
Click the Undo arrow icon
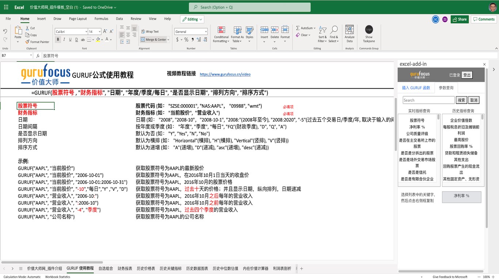pos(5,31)
